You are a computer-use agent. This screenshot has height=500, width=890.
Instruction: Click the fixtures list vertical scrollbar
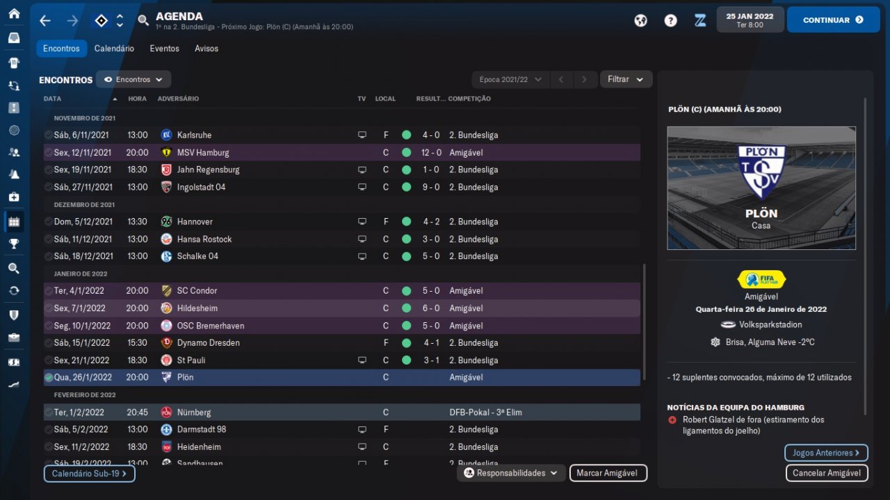pos(645,322)
